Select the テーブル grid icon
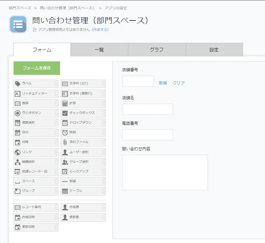 65,191
